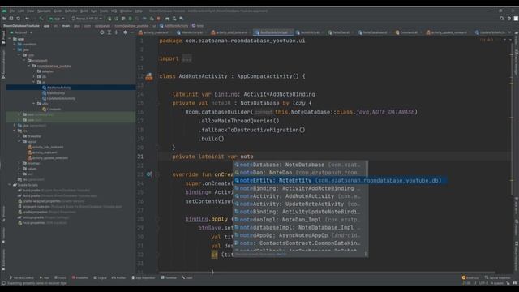This screenshot has height=292, width=519.
Task: Click the AddNoteActivity breadcrumb in navigation bar
Action: tap(174, 25)
